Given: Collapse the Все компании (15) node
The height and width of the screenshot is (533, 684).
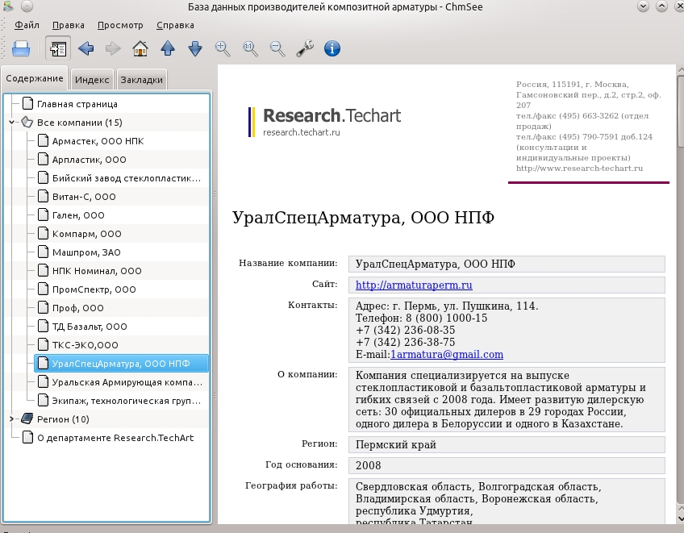Looking at the screenshot, I should pyautogui.click(x=12, y=123).
